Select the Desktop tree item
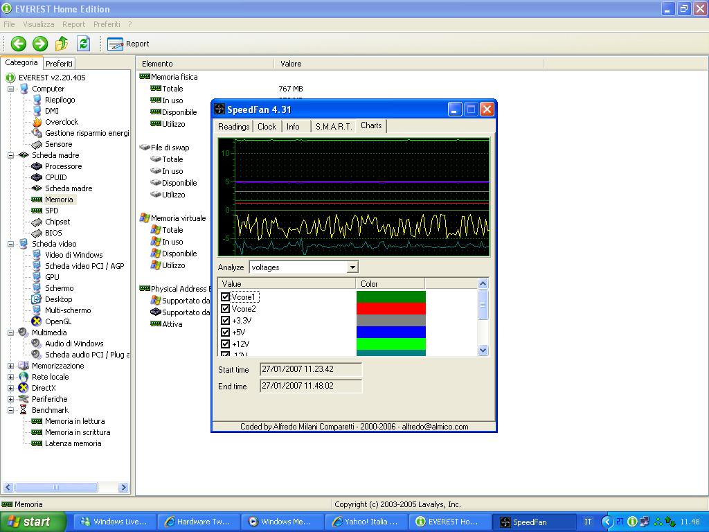709x532 pixels. click(x=58, y=299)
